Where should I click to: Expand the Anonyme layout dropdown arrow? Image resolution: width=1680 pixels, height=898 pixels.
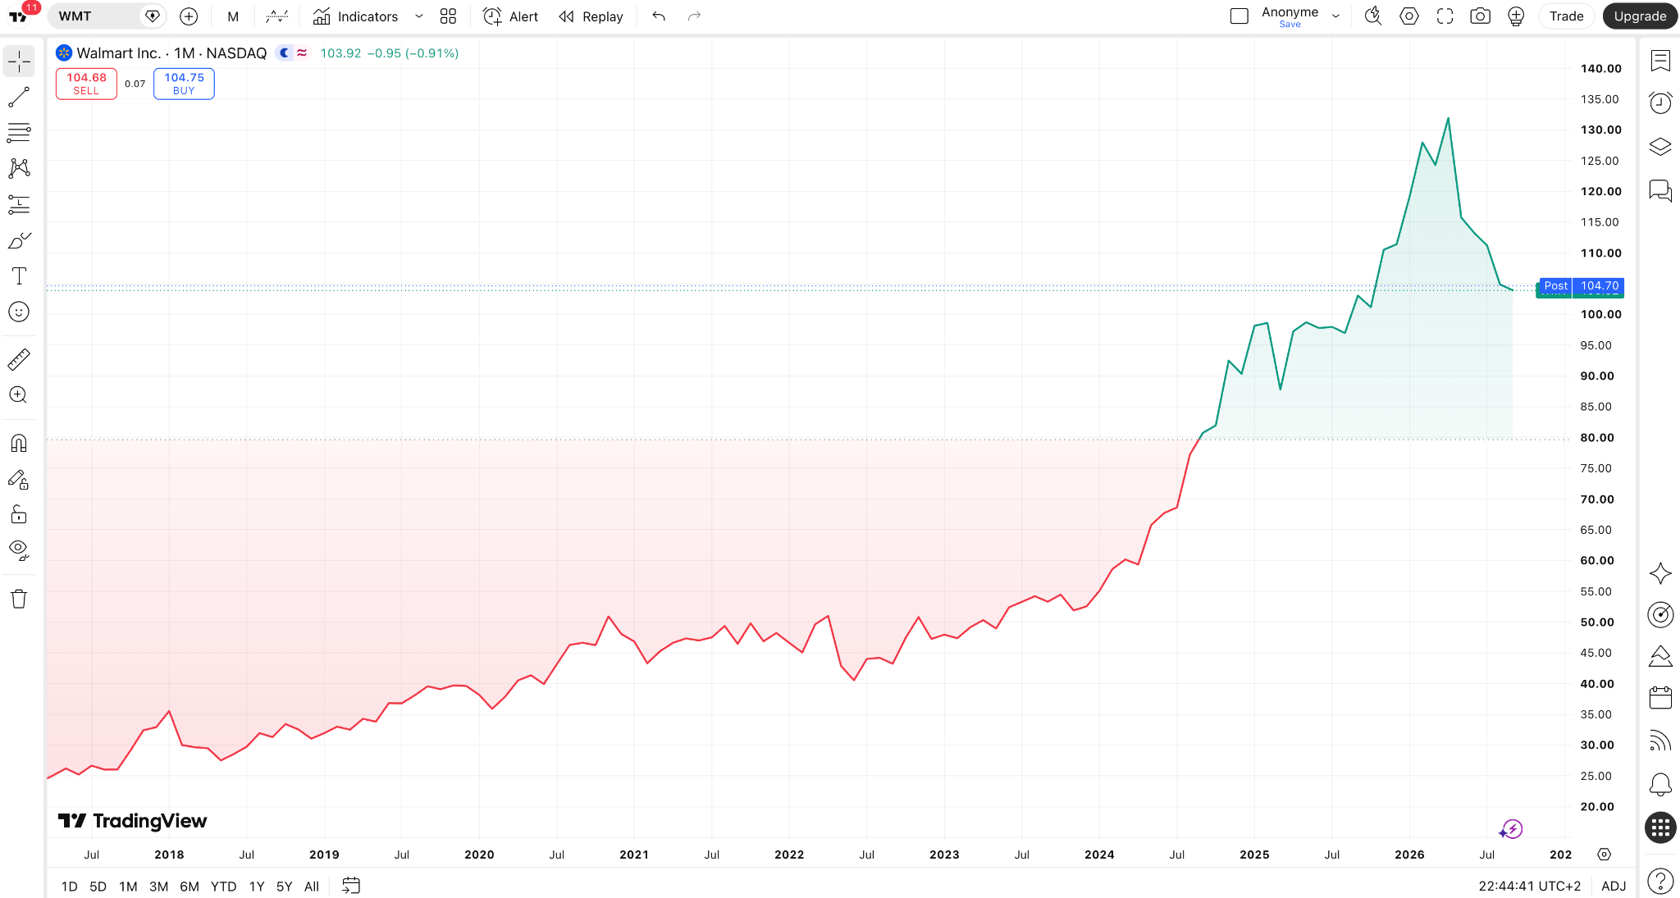coord(1335,16)
